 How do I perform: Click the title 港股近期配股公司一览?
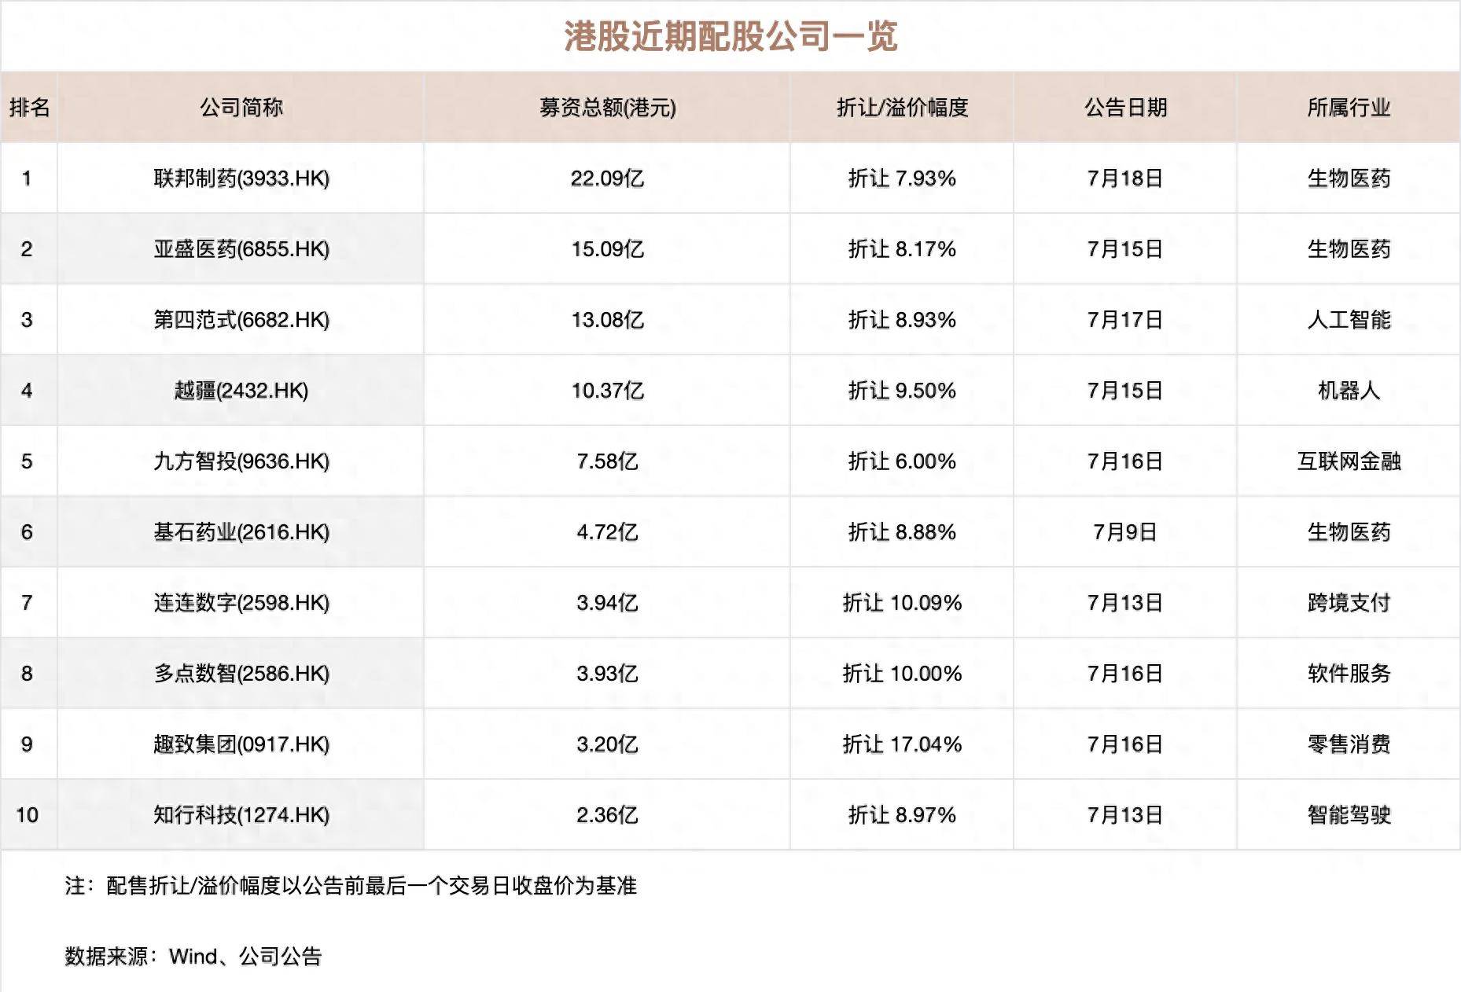tap(730, 36)
